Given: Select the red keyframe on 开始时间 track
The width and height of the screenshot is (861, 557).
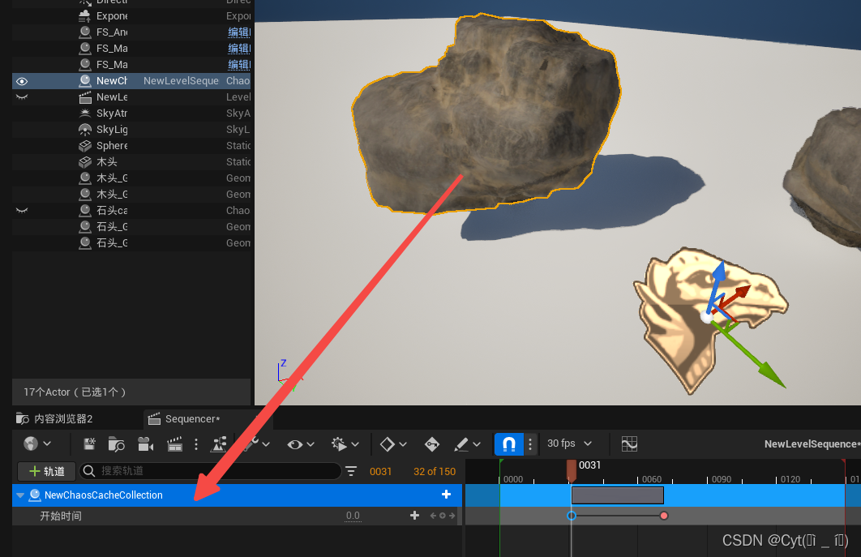Looking at the screenshot, I should click(664, 516).
